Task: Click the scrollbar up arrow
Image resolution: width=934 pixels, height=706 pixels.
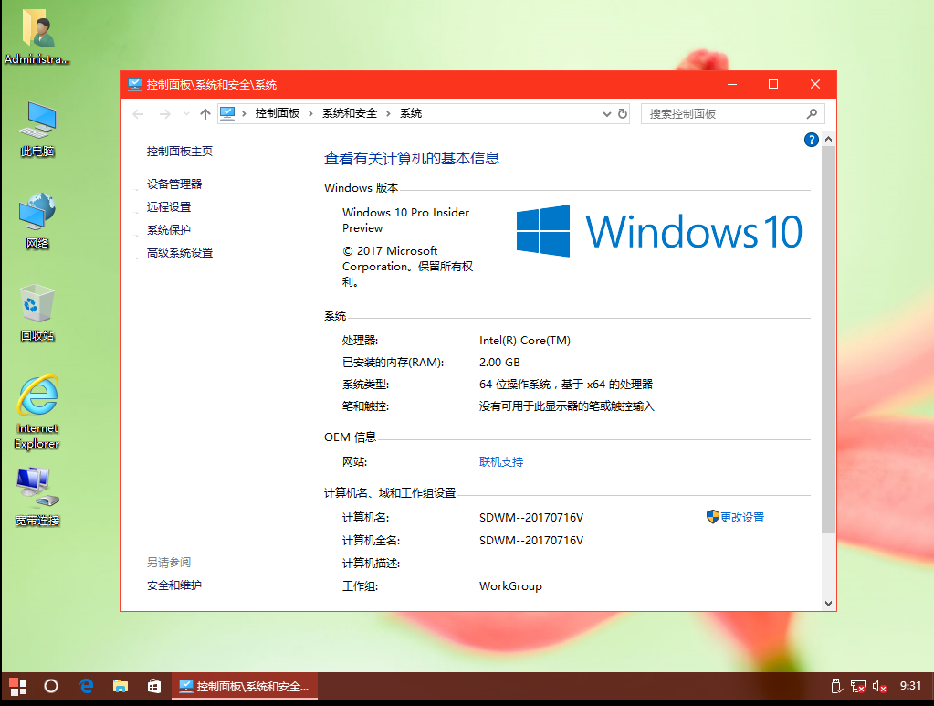Action: coord(828,140)
